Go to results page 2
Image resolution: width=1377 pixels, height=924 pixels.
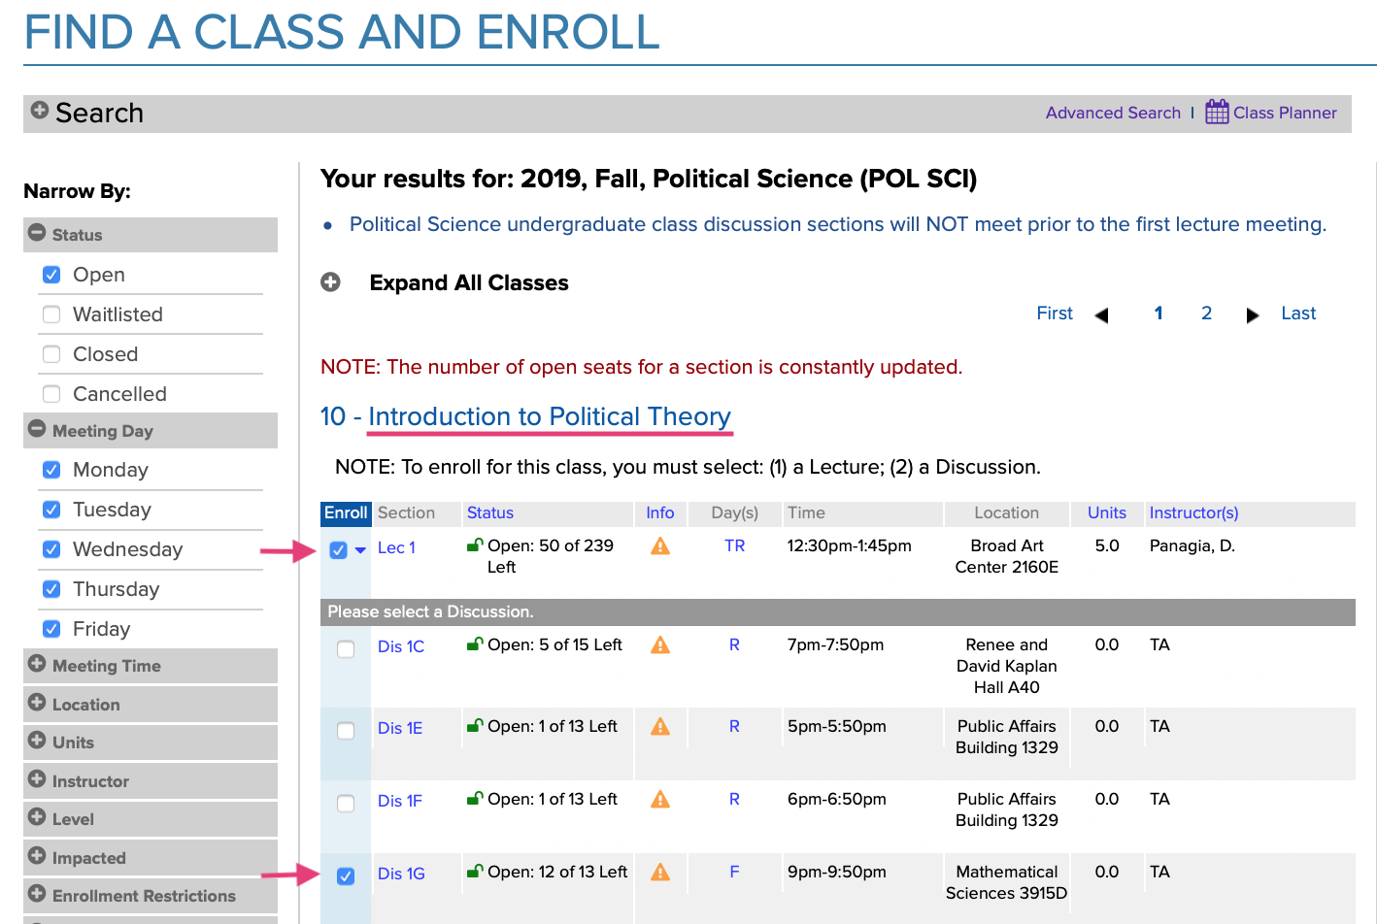pos(1206,313)
